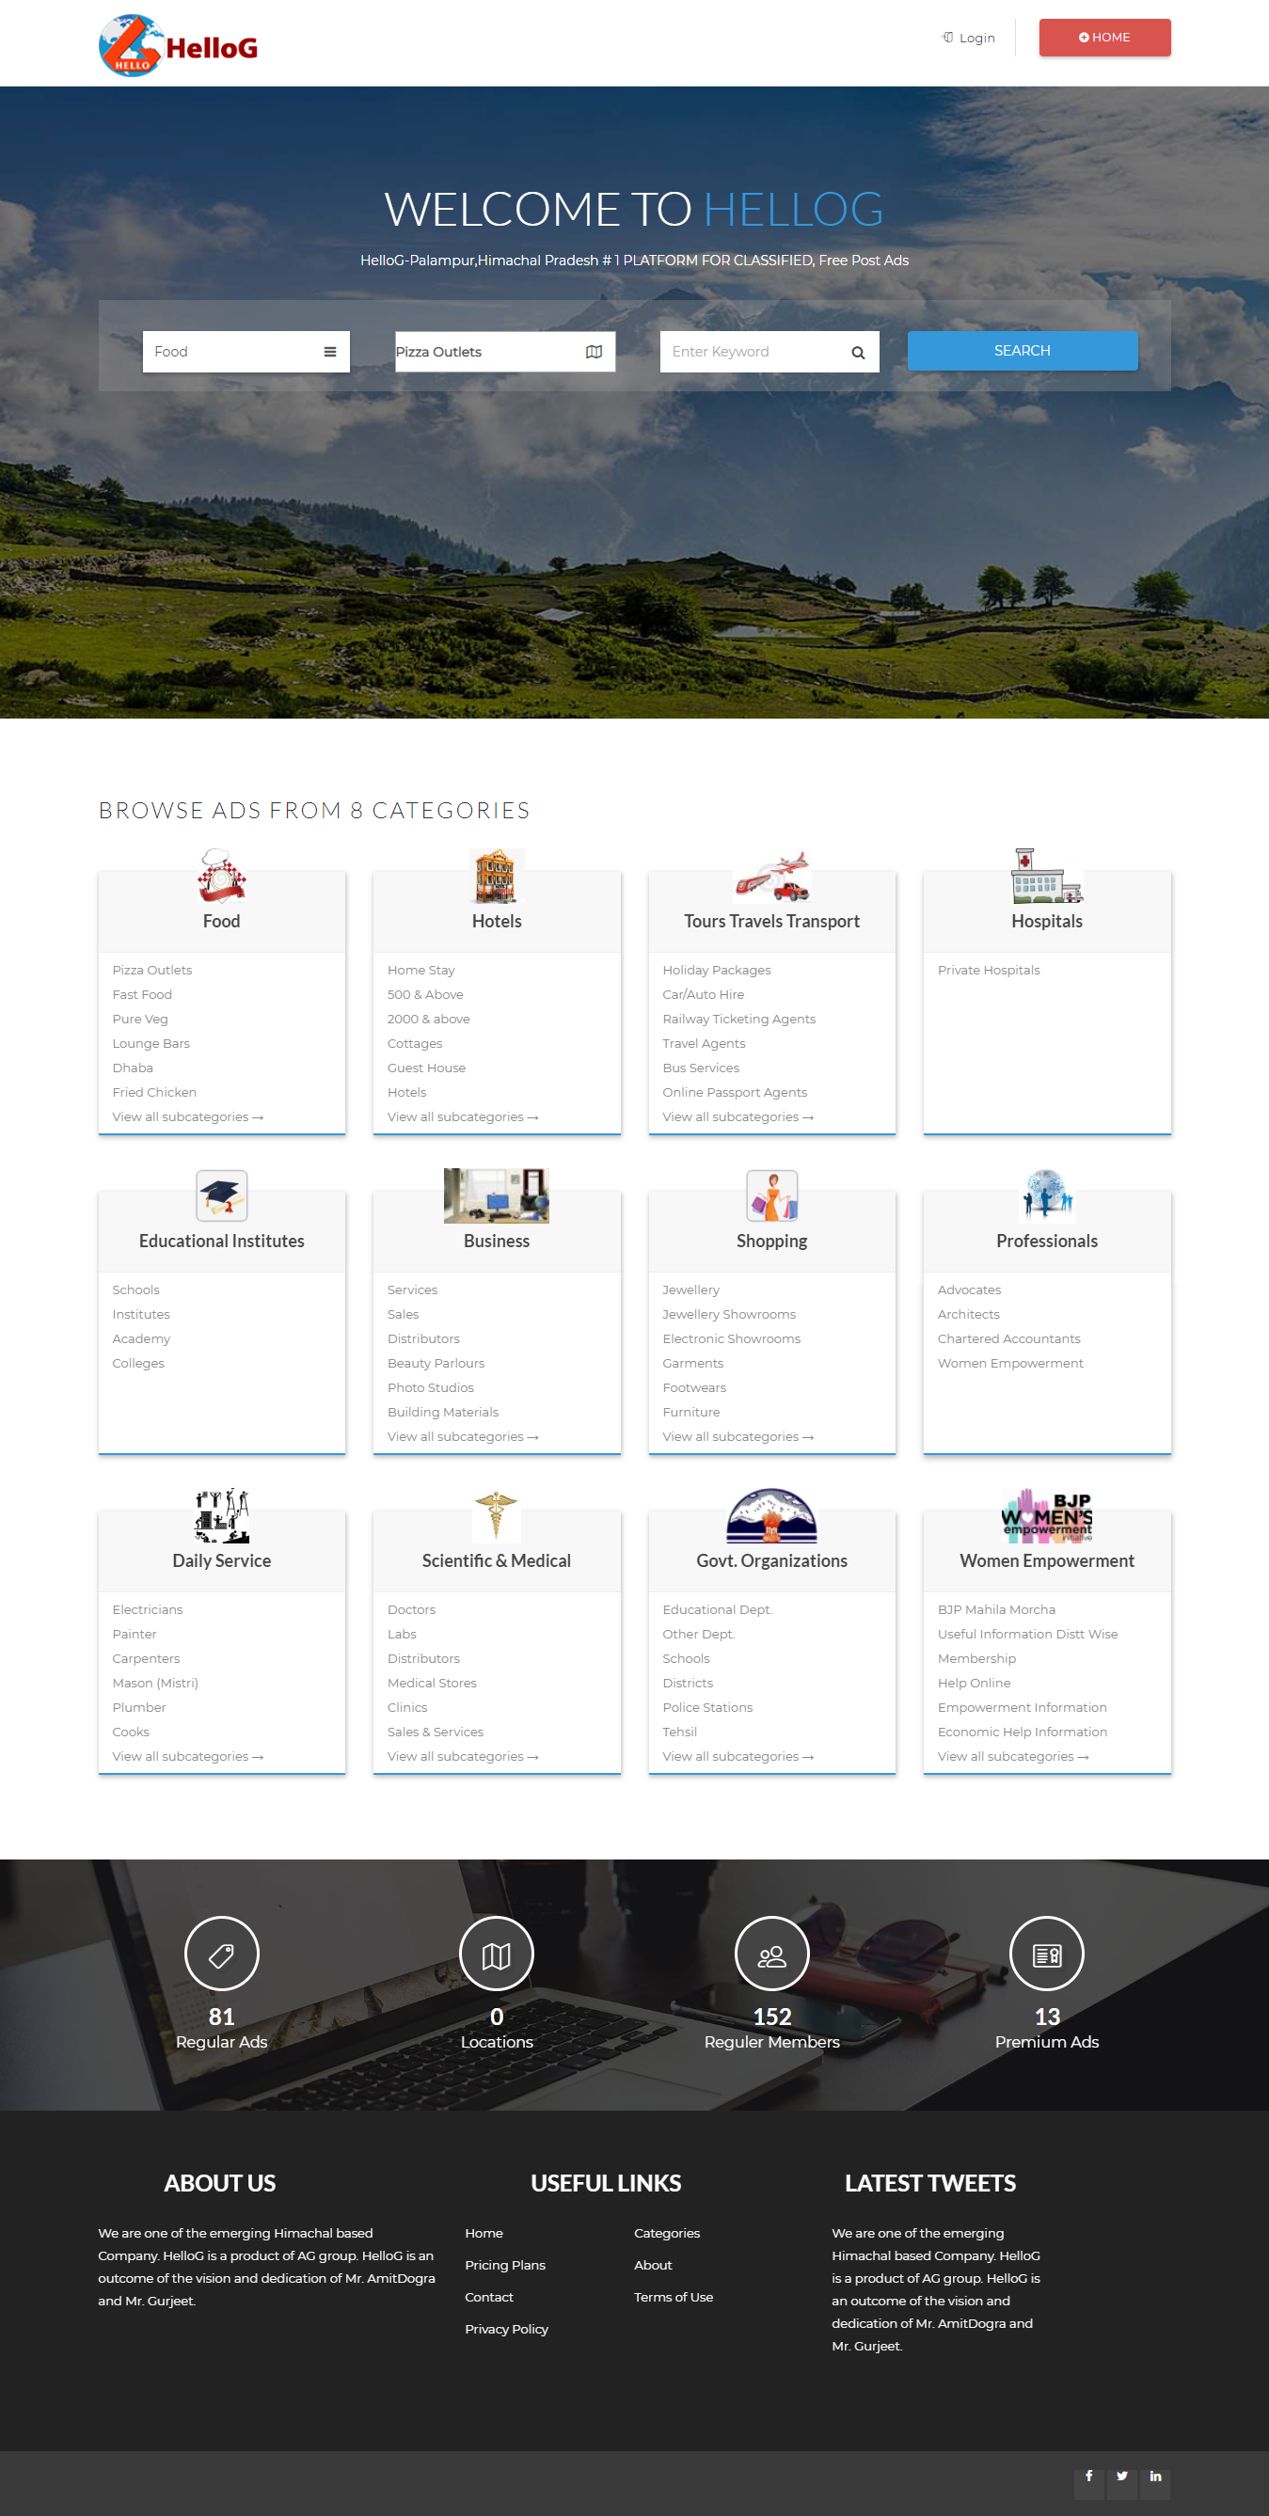Click the Educational Institutes graduation cap icon
This screenshot has height=2516, width=1269.
click(222, 1195)
